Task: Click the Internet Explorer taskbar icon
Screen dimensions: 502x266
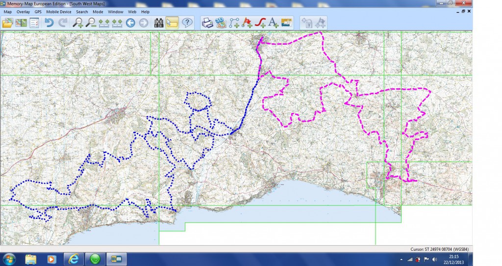Action: pos(74,259)
